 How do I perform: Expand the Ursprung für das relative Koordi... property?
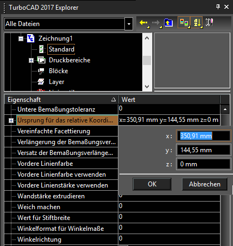(x=11, y=120)
